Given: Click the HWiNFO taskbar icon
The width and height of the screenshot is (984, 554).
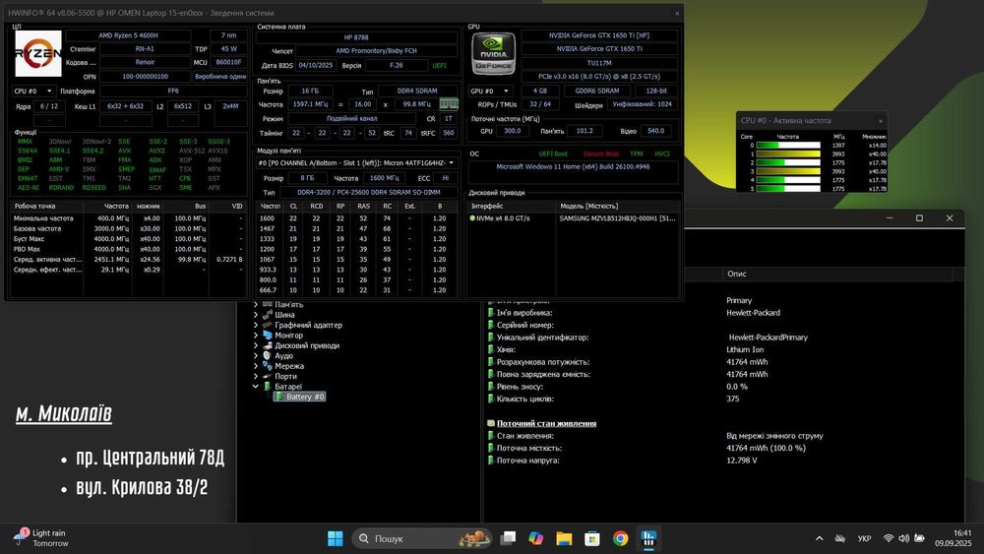Looking at the screenshot, I should (x=649, y=538).
